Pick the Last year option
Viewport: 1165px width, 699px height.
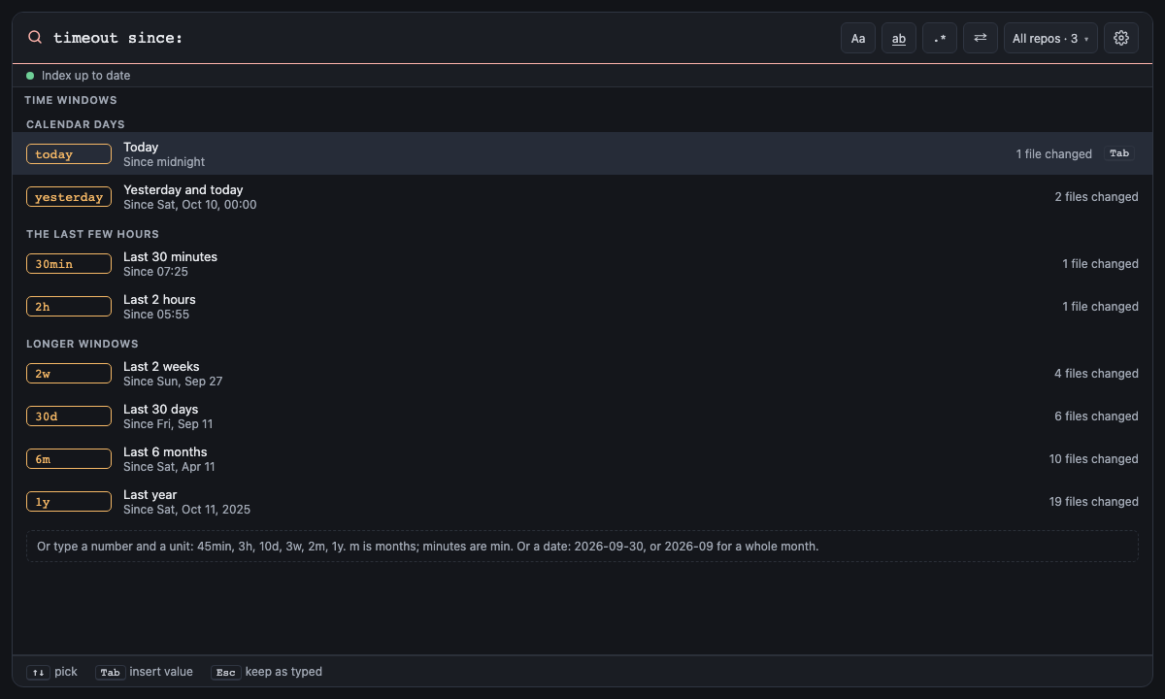(x=582, y=501)
